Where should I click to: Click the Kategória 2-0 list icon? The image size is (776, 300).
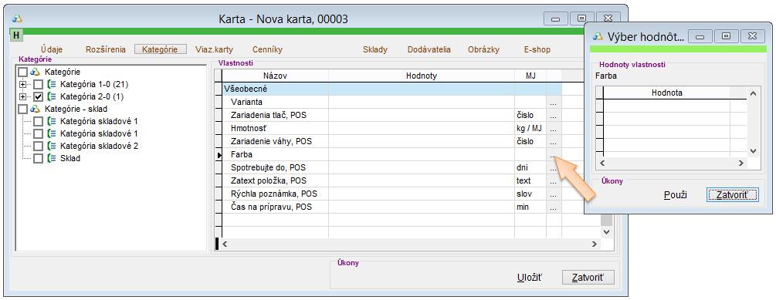click(x=52, y=97)
